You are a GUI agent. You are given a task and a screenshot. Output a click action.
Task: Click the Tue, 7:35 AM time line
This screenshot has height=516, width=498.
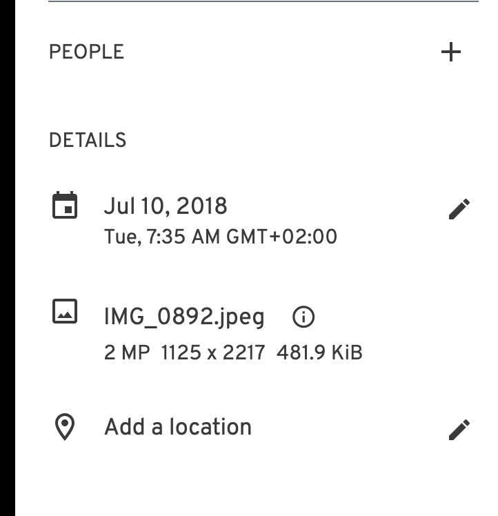221,237
